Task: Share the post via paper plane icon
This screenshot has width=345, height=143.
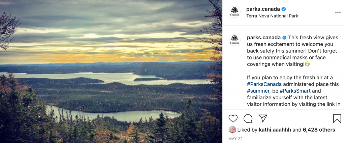Action: pyautogui.click(x=263, y=118)
